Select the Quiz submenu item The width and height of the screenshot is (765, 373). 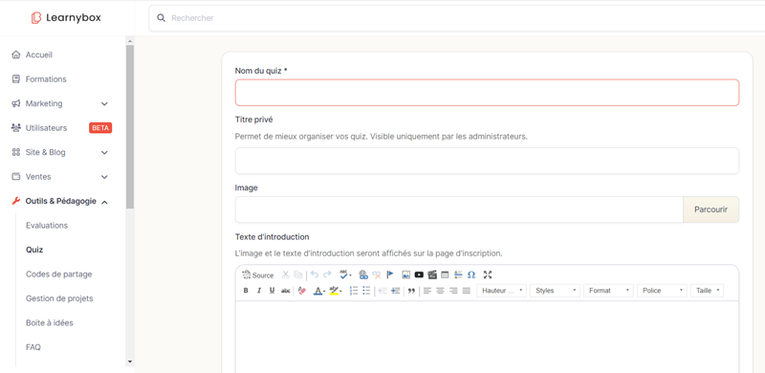pos(34,250)
